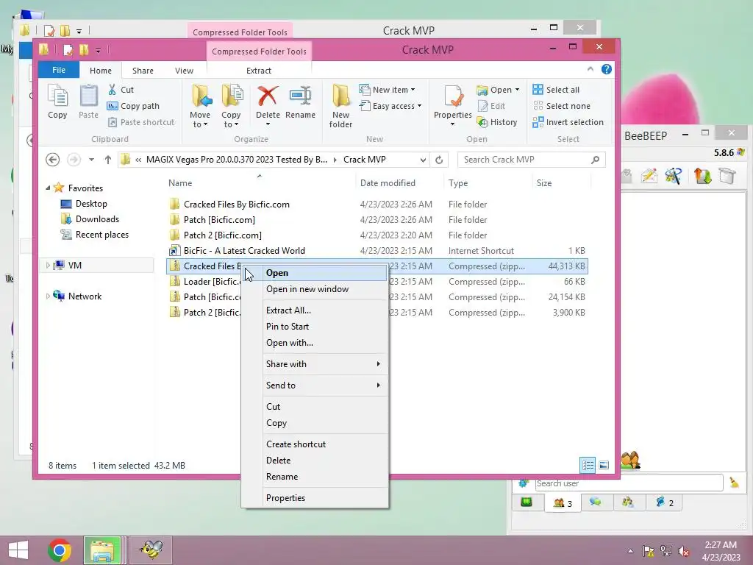Open Properties from the ribbon

click(x=452, y=106)
